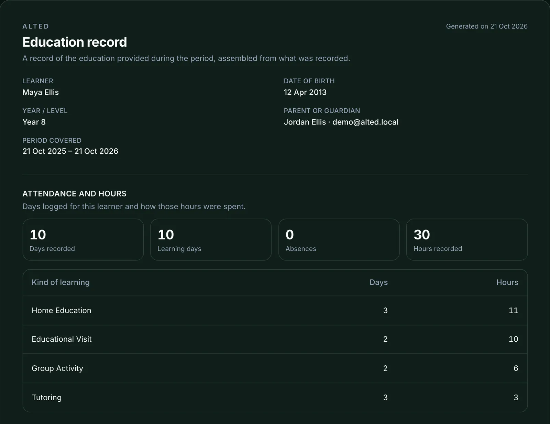550x424 pixels.
Task: Click the 'Kind of learning' column header
Action: click(x=60, y=282)
